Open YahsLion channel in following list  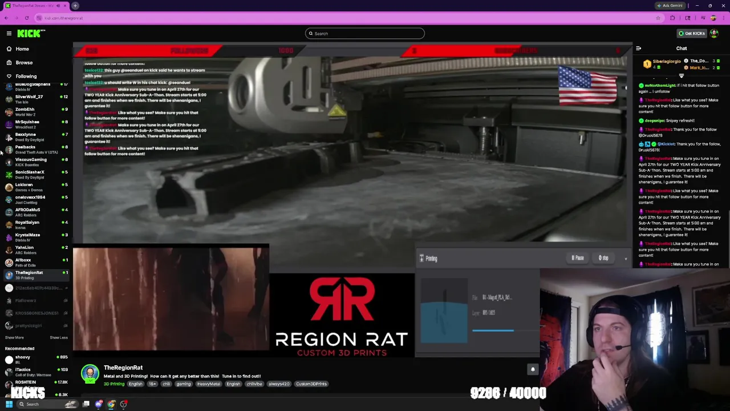tap(35, 249)
